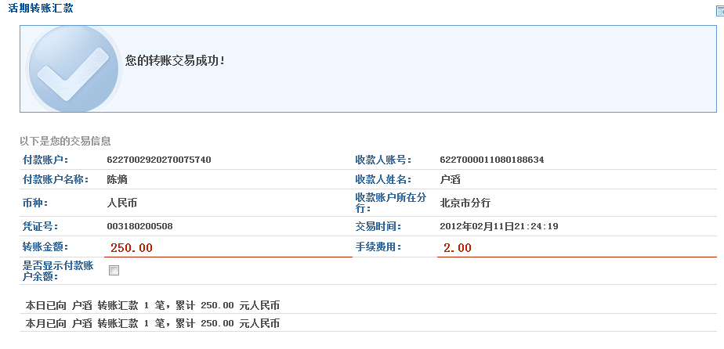Image resolution: width=724 pixels, height=349 pixels.
Task: Click the payee account number 6227000011080188634
Action: [x=492, y=160]
